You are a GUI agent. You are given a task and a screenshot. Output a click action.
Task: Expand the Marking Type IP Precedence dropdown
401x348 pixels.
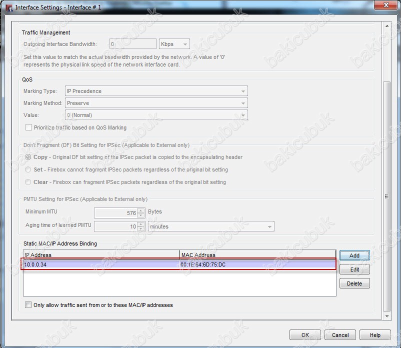tap(156, 91)
